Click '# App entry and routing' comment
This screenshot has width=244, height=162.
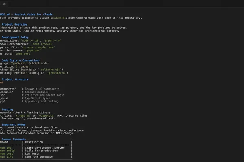(x=40, y=101)
